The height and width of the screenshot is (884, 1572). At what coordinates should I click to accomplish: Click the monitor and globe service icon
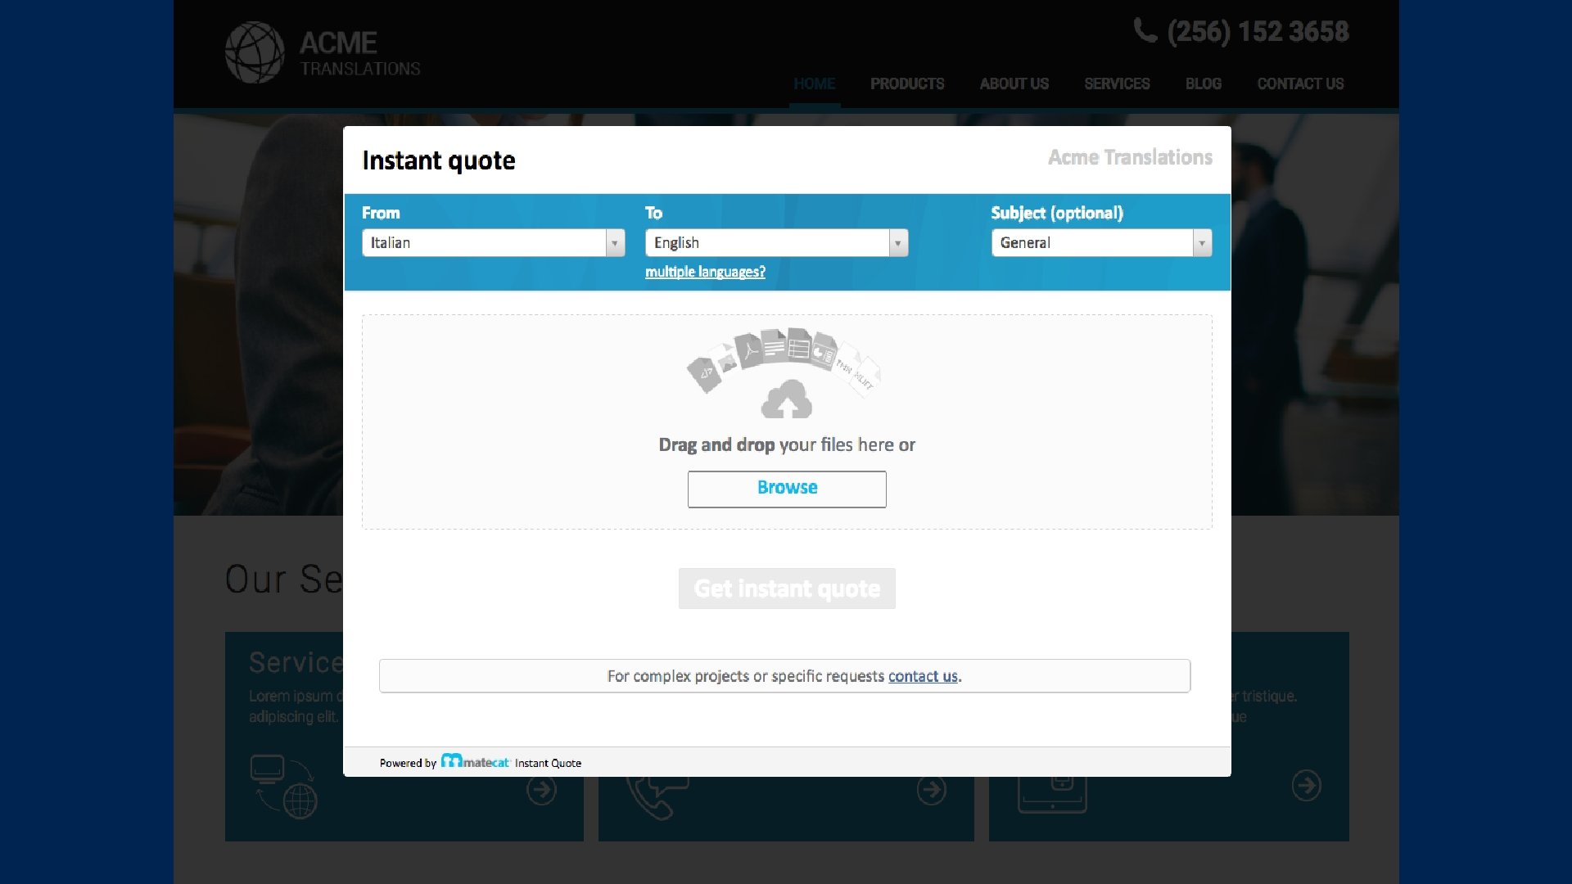[283, 787]
